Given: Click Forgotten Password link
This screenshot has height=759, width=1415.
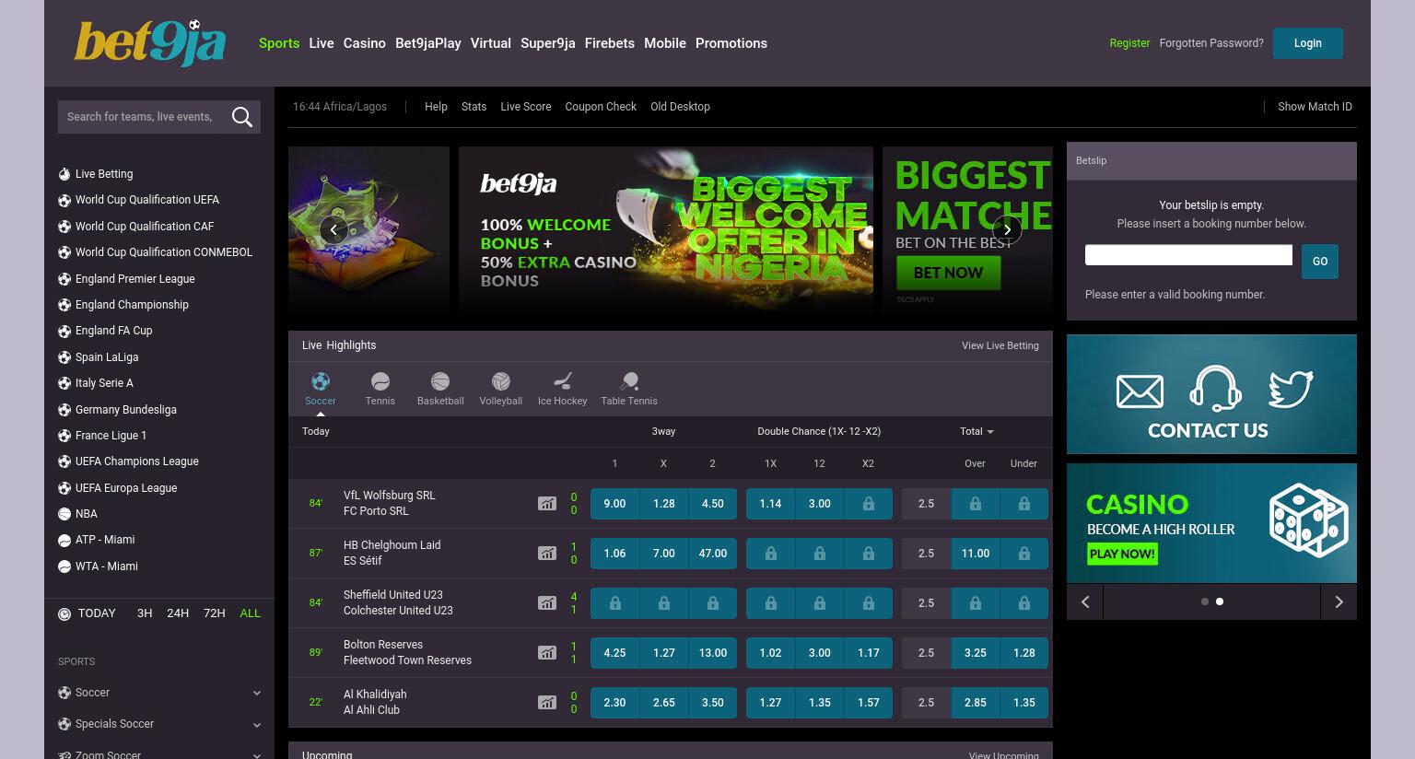Looking at the screenshot, I should click(1211, 43).
